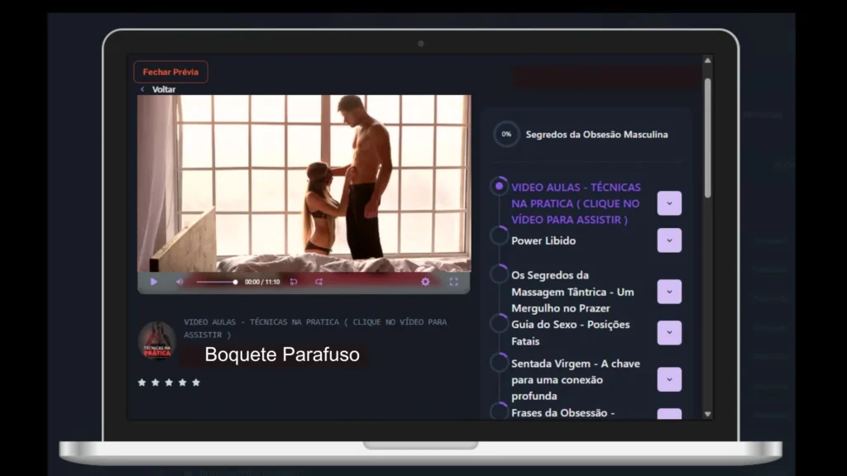This screenshot has width=847, height=476.
Task: Select the Power Libido module circle
Action: [499, 236]
